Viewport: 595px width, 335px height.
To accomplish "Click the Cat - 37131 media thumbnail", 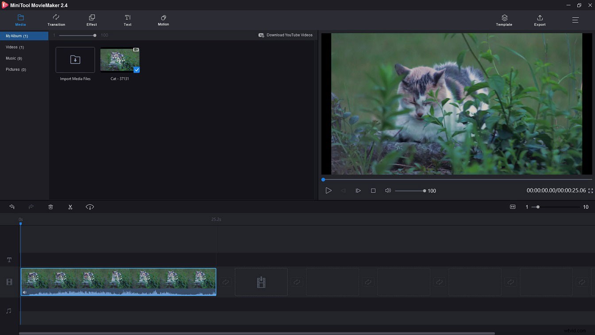I will [119, 59].
